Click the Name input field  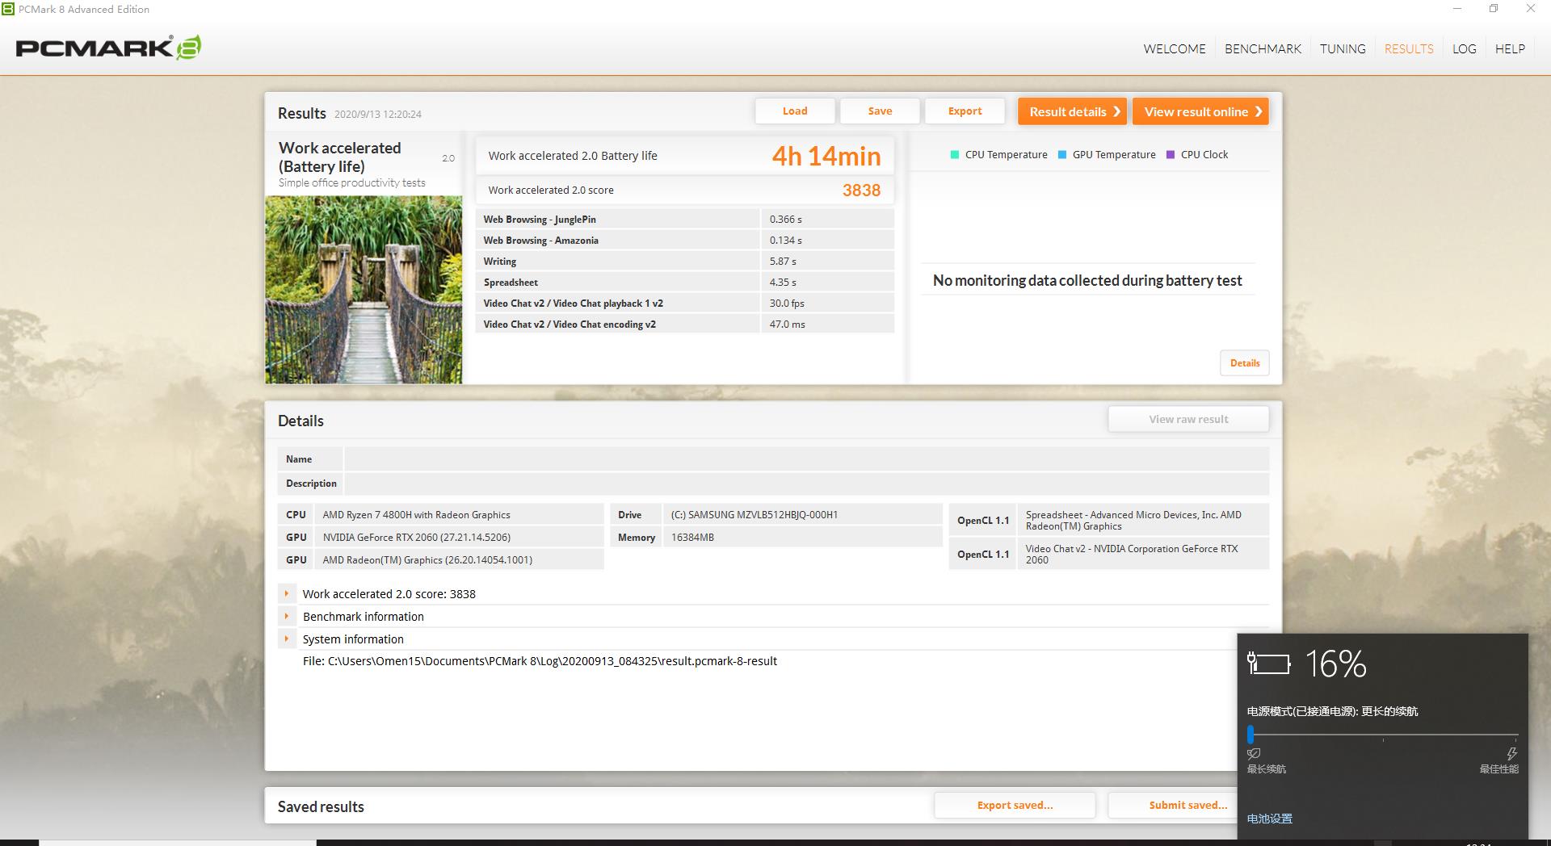point(805,459)
